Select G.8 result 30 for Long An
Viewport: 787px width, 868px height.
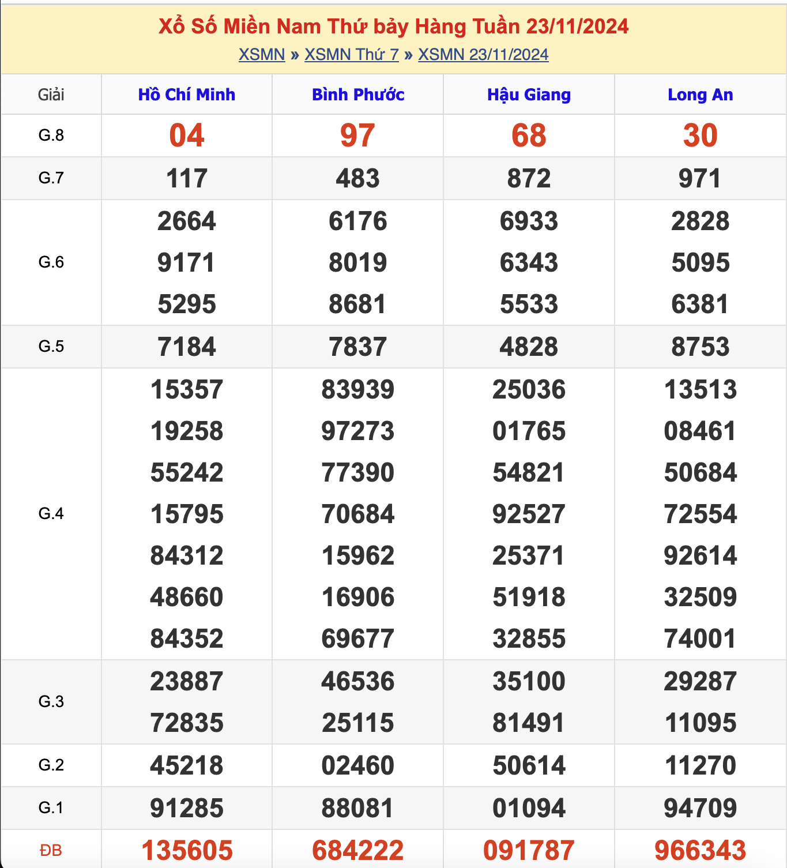click(x=701, y=136)
